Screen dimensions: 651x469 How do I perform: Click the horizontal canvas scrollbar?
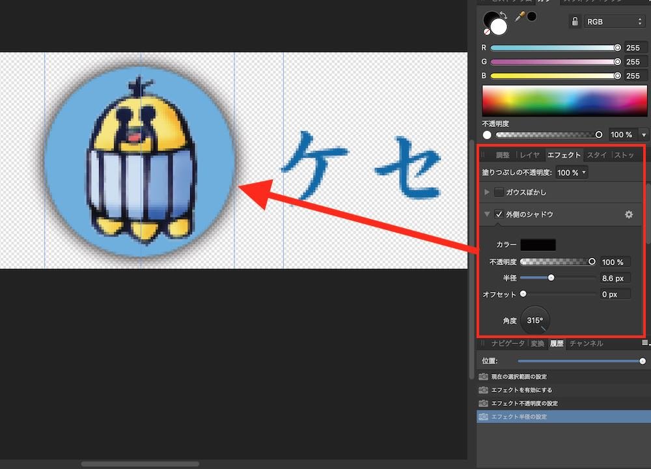tap(141, 464)
